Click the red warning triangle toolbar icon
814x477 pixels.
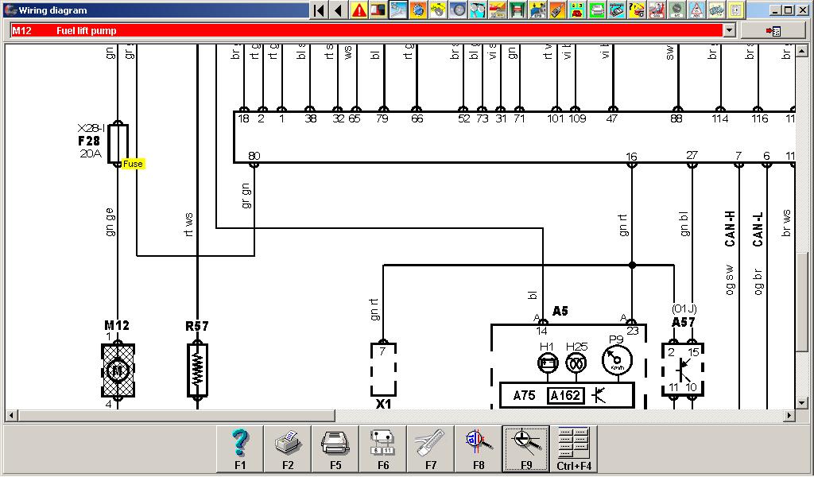tap(359, 10)
